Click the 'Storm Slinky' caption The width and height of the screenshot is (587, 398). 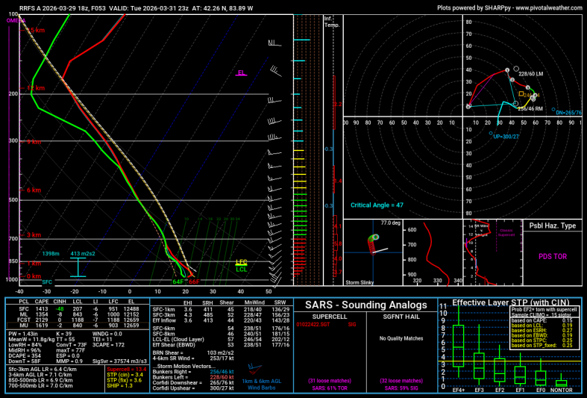(x=360, y=282)
